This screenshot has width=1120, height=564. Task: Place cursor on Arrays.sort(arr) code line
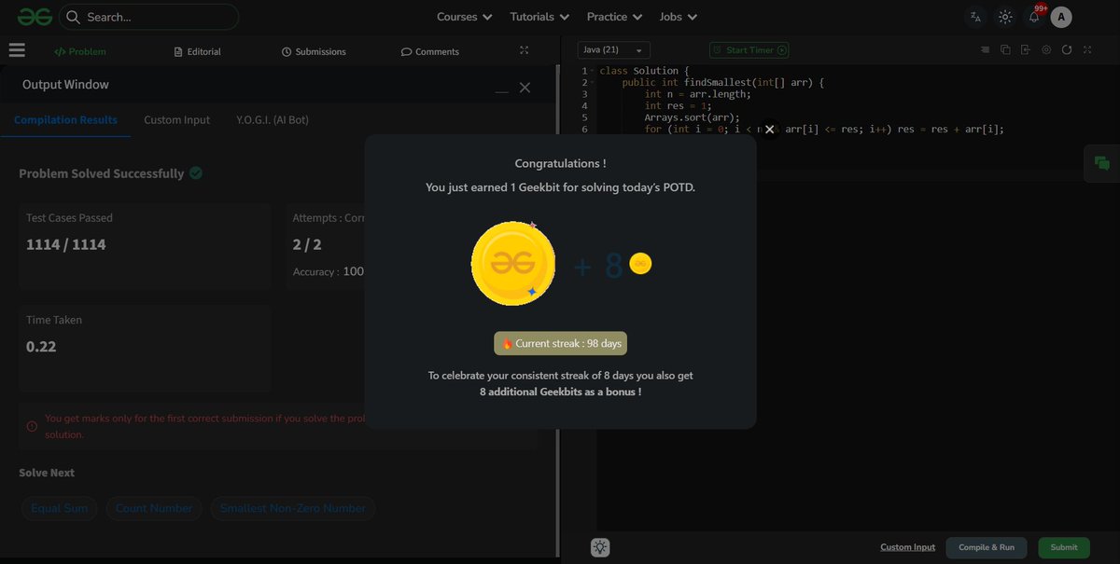[x=692, y=117]
